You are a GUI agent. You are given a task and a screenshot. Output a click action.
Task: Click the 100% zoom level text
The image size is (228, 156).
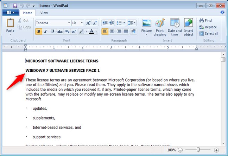171,150
